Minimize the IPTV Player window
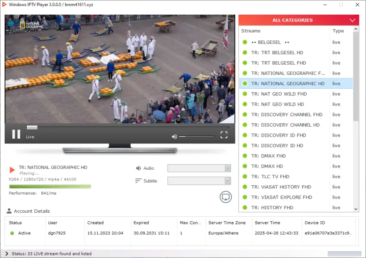 click(x=325, y=5)
